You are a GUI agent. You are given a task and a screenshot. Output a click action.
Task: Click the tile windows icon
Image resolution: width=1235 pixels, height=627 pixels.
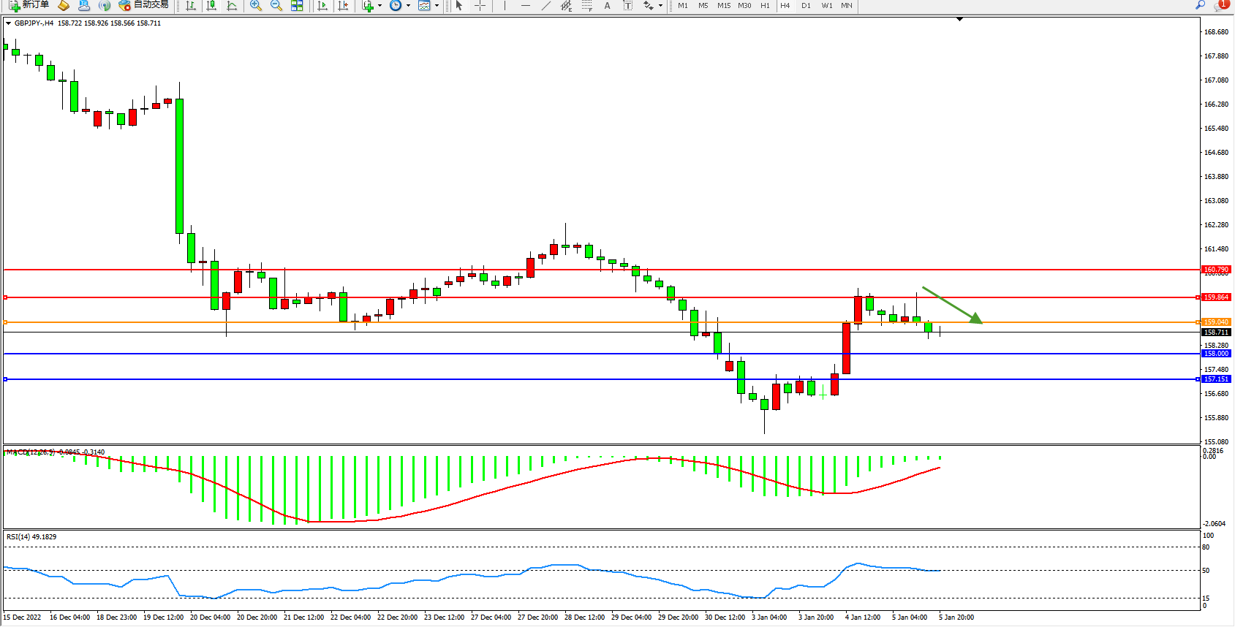click(297, 6)
